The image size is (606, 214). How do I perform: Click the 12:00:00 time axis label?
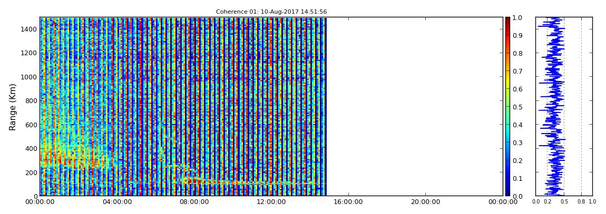(x=271, y=202)
